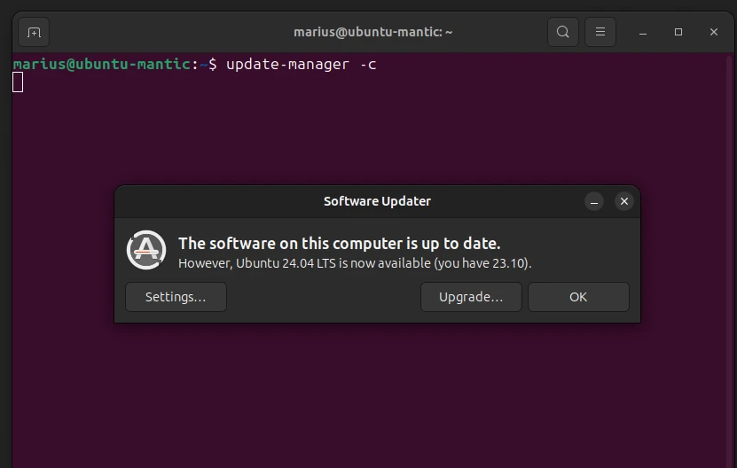Click the terminal cursor block
Viewport: 737px width, 468px height.
pos(18,82)
